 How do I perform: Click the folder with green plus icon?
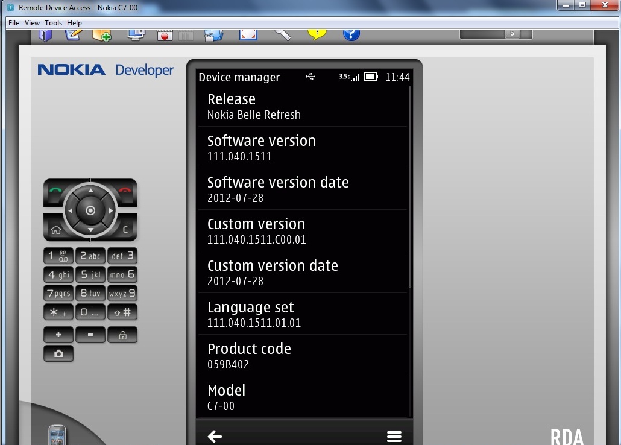(102, 35)
